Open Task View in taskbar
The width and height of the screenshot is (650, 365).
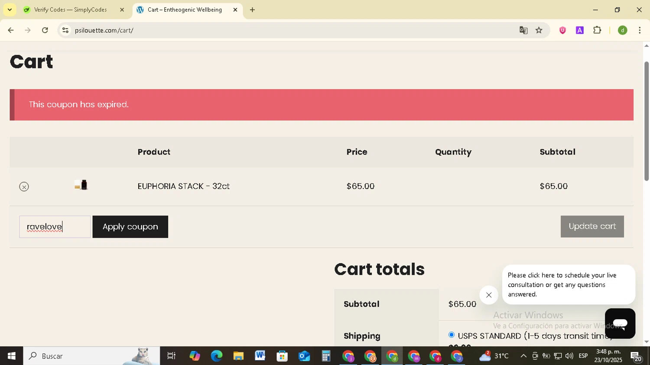click(172, 356)
